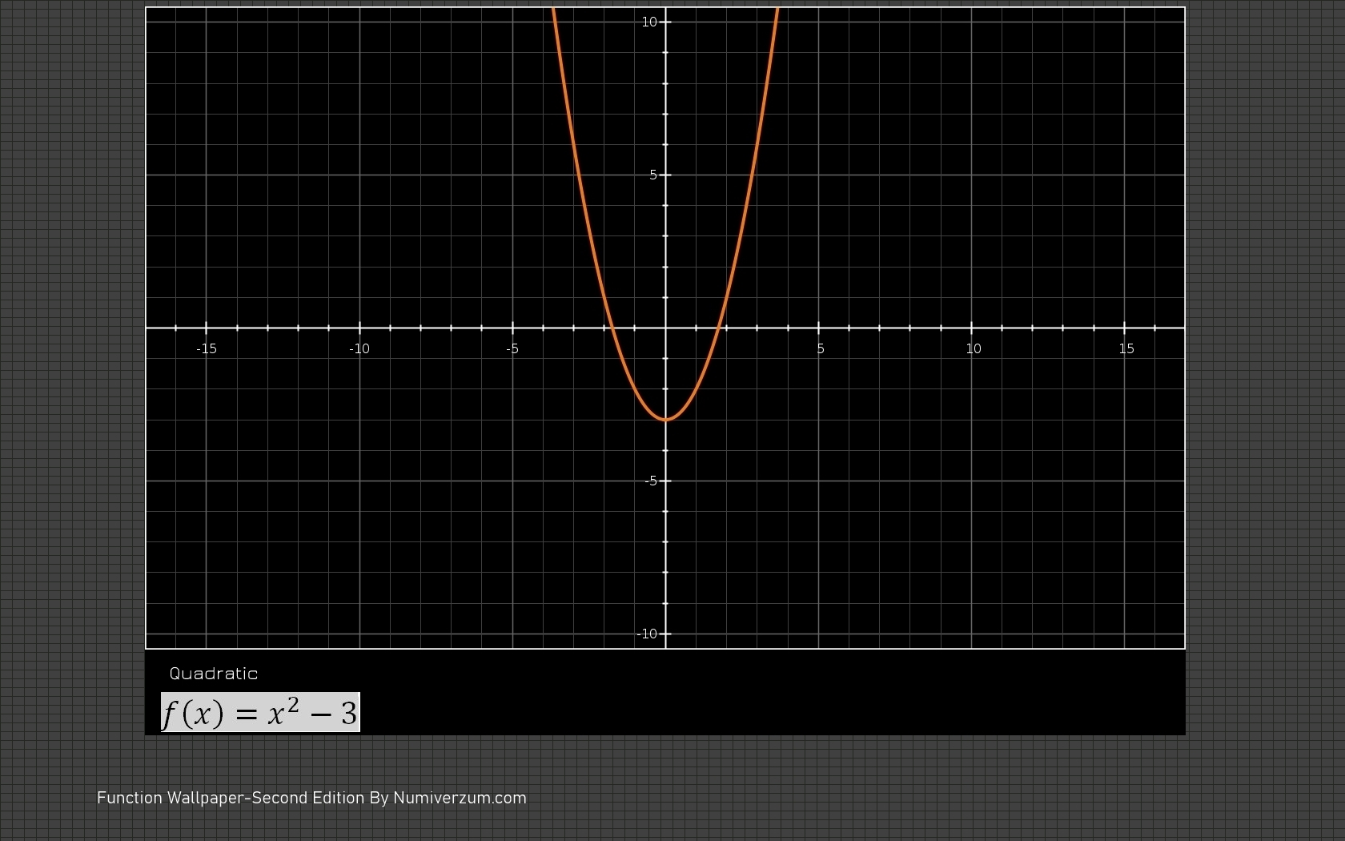Screen dimensions: 1345x841
Task: Click the "Quadratic" title text
Action: point(214,674)
